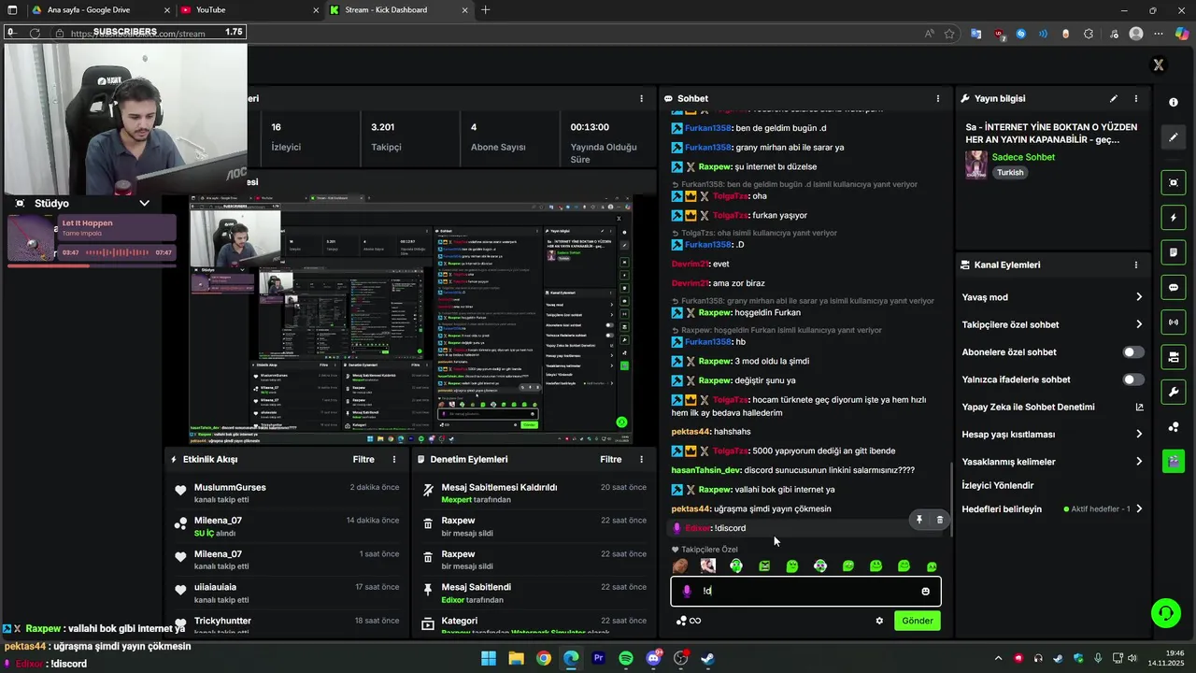This screenshot has width=1196, height=673.
Task: Open Filtre in Denetim Eylemleri
Action: click(611, 459)
